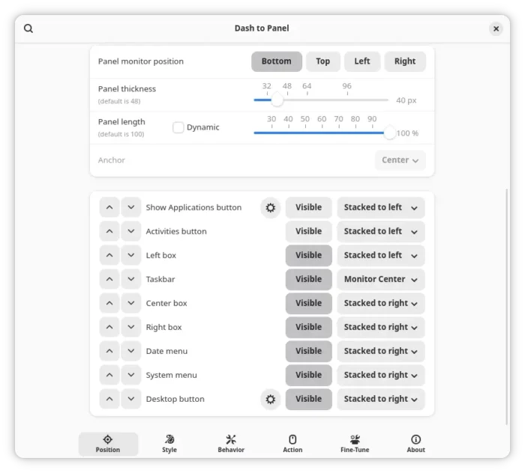
Task: Open the Anchor Center dropdown
Action: coord(400,160)
